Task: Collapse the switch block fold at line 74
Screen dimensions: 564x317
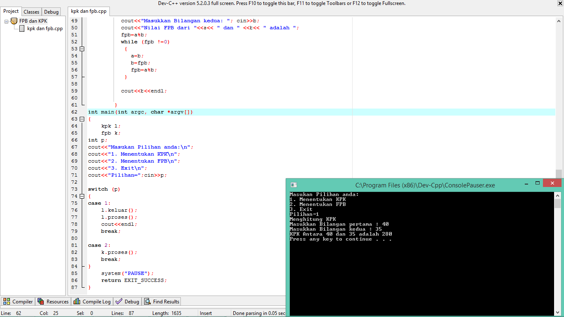Action: pos(82,196)
